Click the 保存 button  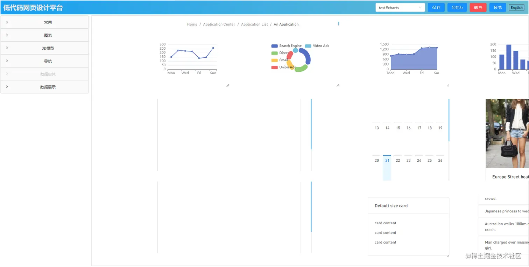[x=436, y=8]
